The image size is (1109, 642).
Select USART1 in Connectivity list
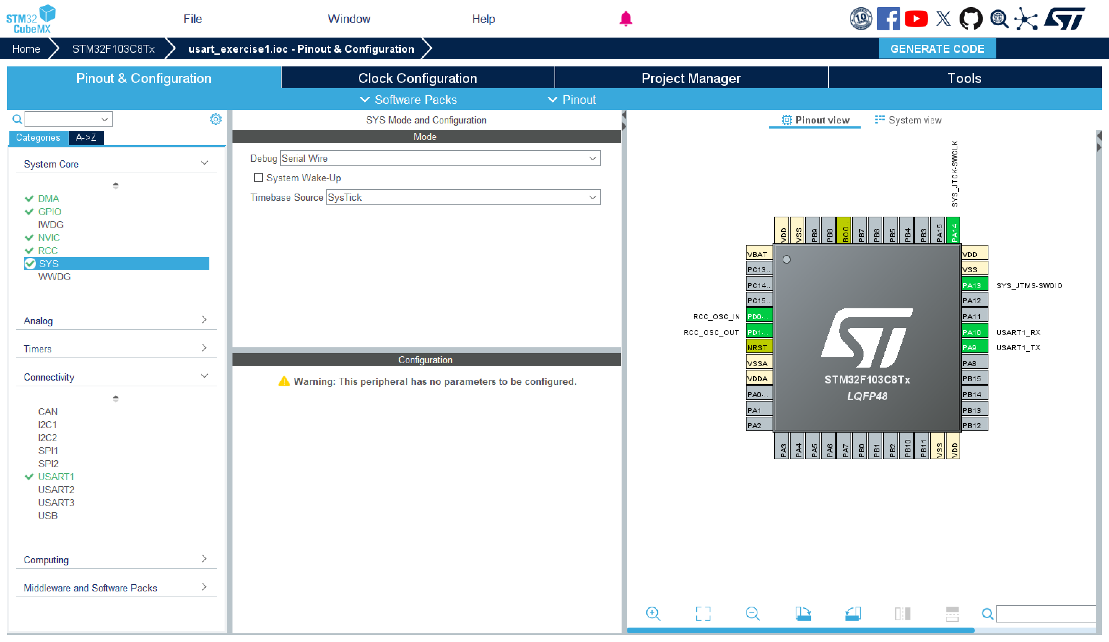(56, 477)
